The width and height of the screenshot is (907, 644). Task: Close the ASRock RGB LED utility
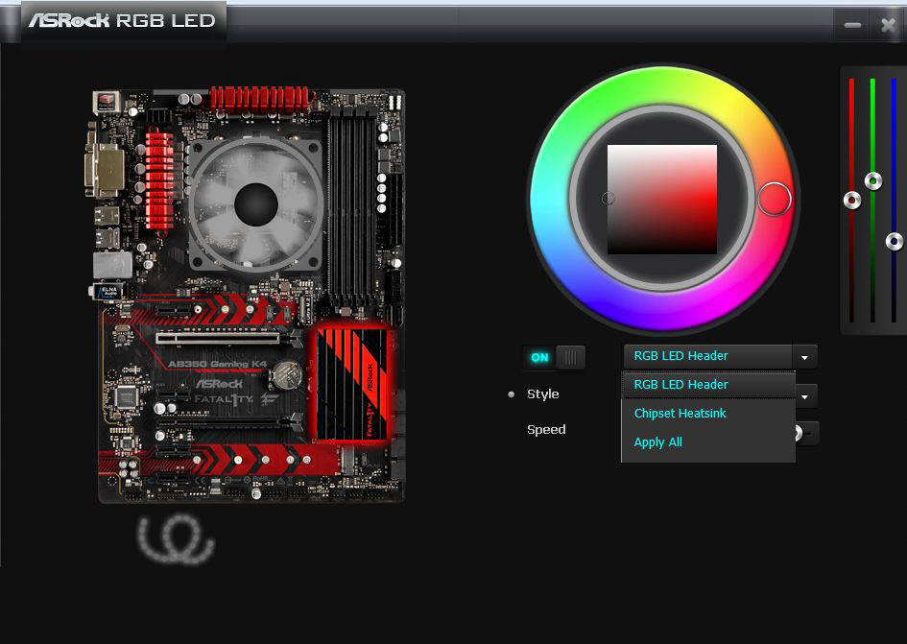[888, 26]
